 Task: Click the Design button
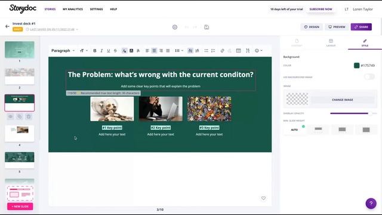312,27
